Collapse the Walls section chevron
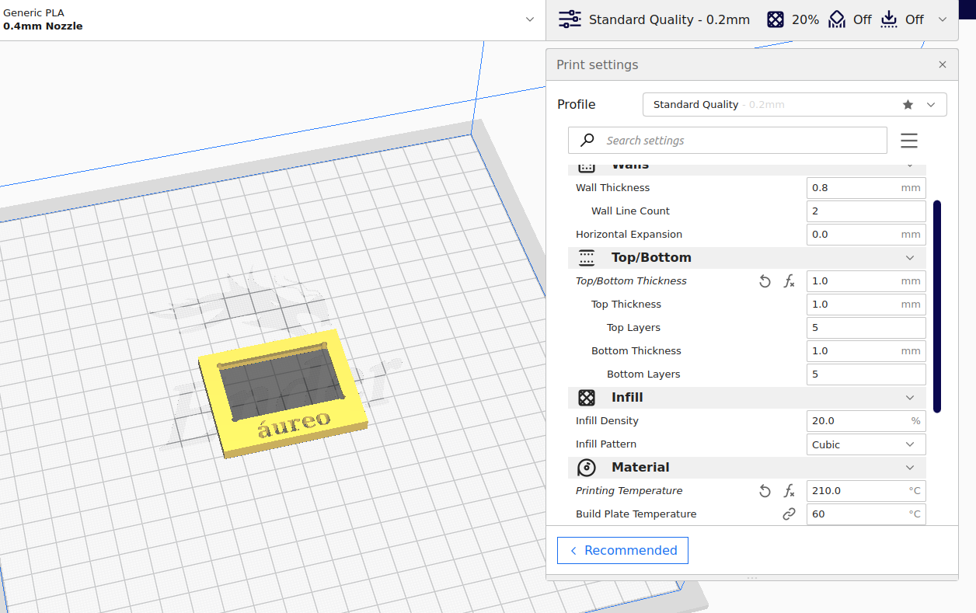976x613 pixels. (x=910, y=165)
